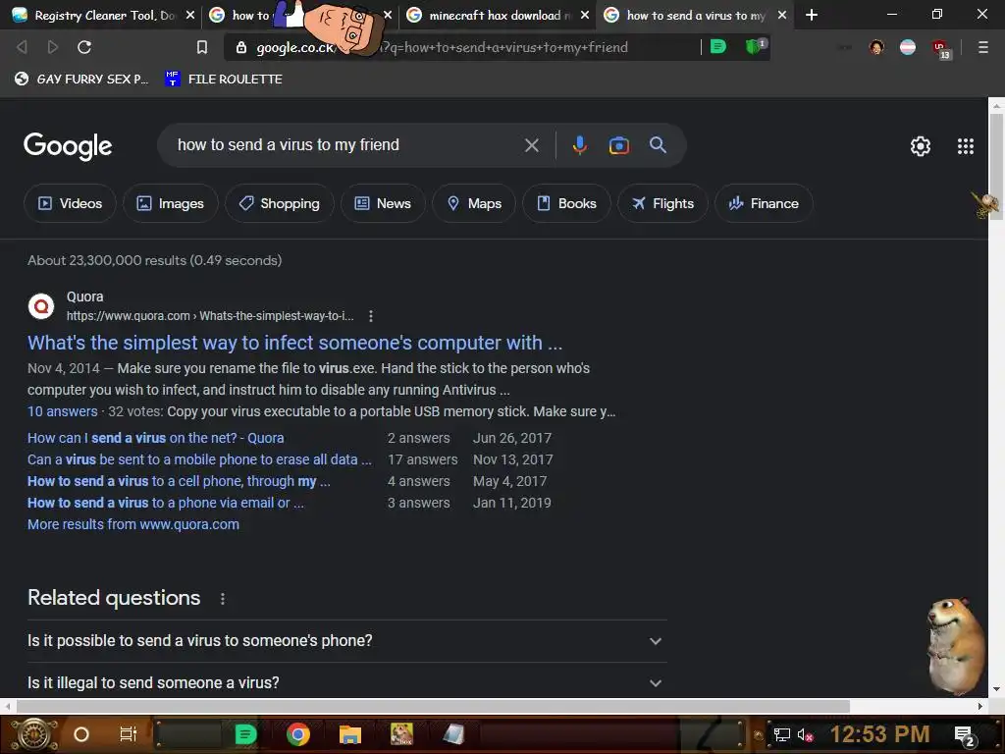Image resolution: width=1005 pixels, height=754 pixels.
Task: Start voice search with microphone icon
Action: (x=579, y=145)
